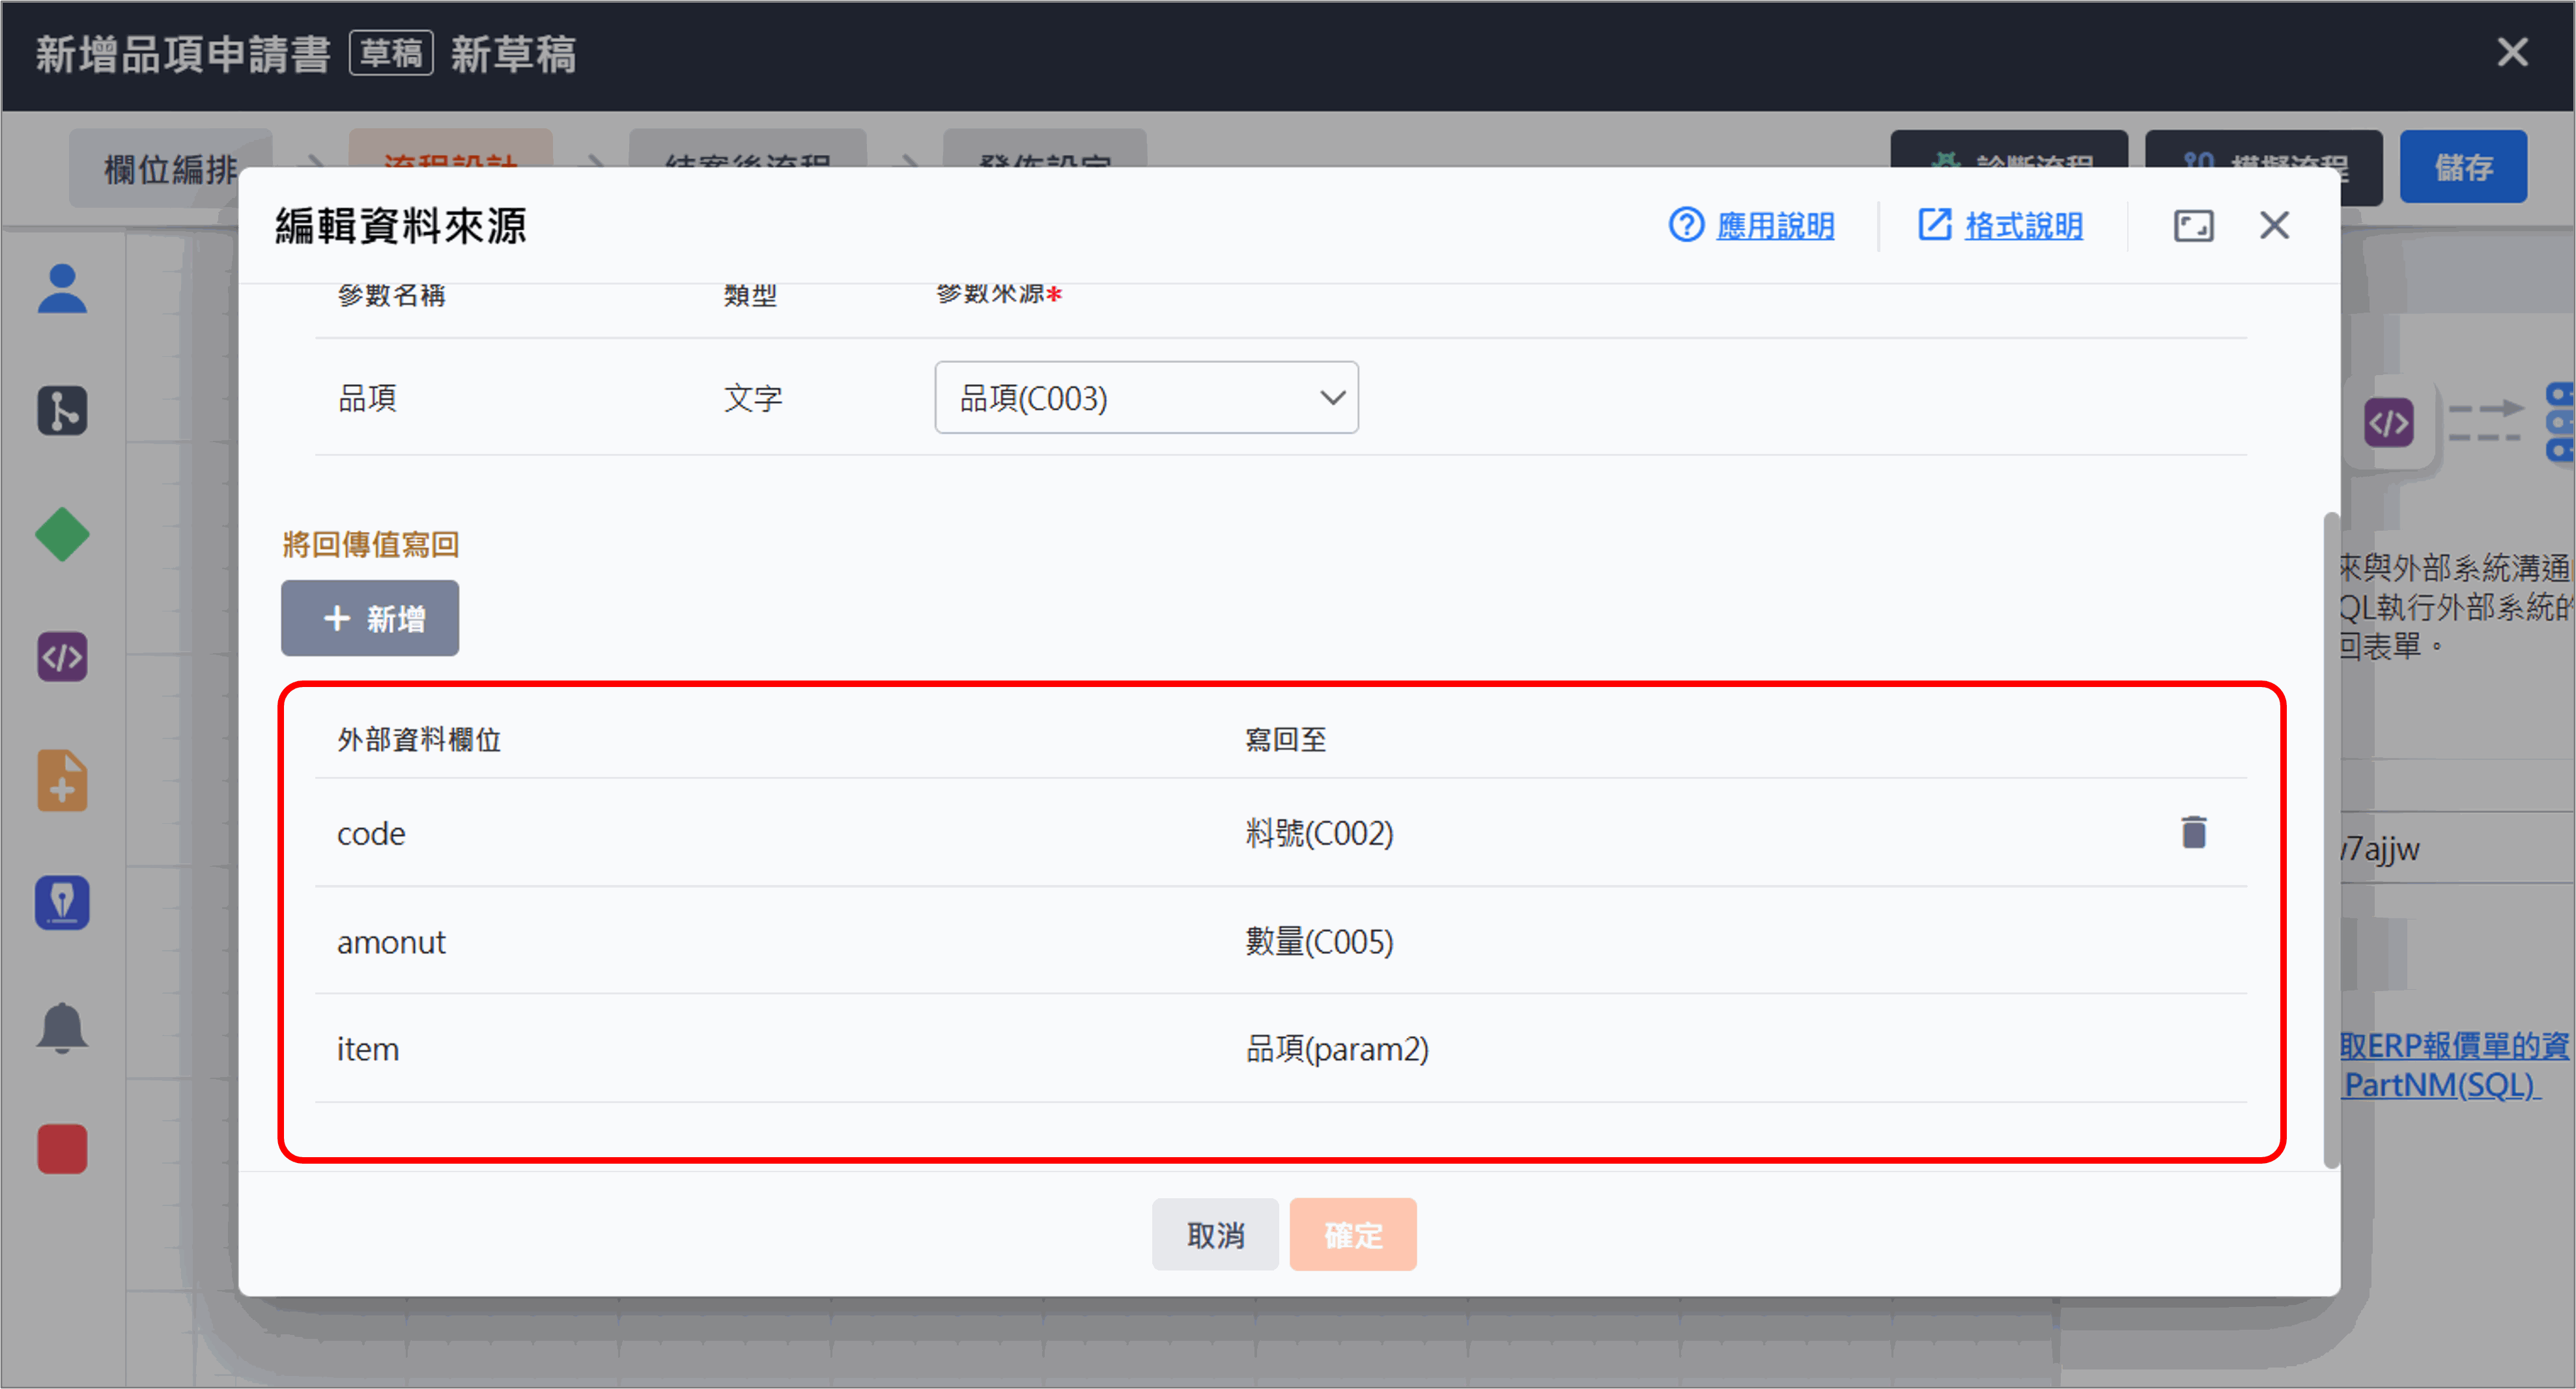Screen dimensions: 2576x1389
Task: Toggle fullscreen for the edit dialog
Action: [2193, 226]
